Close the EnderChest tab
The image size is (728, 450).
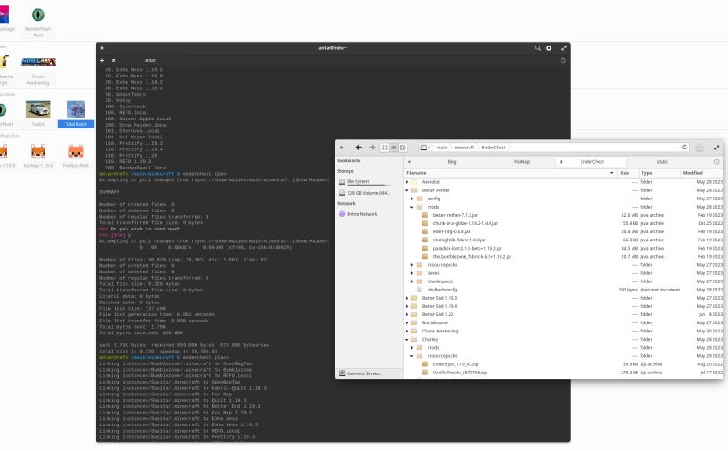click(561, 162)
